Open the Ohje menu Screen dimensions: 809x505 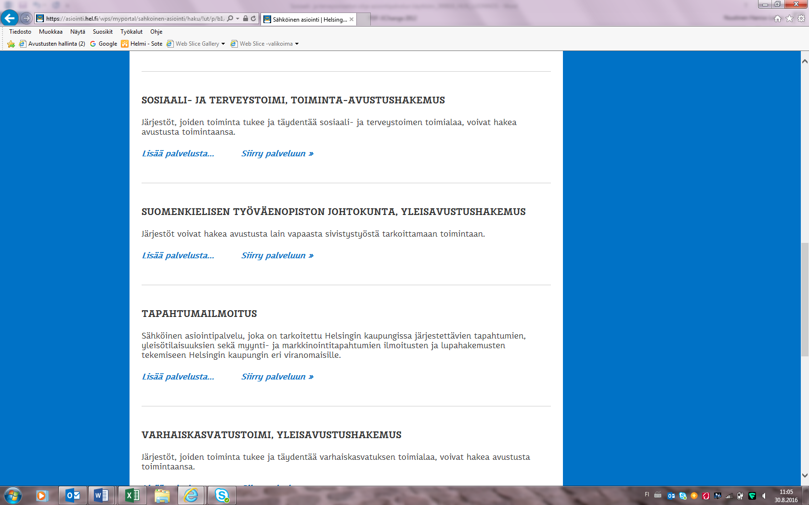[x=156, y=32]
